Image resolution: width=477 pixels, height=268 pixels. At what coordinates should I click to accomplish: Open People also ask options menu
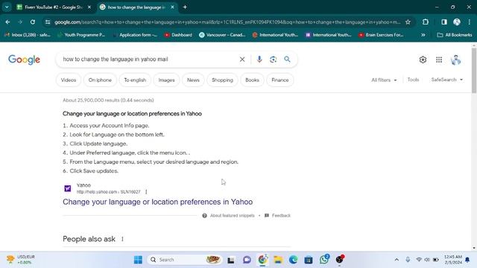pos(122,239)
